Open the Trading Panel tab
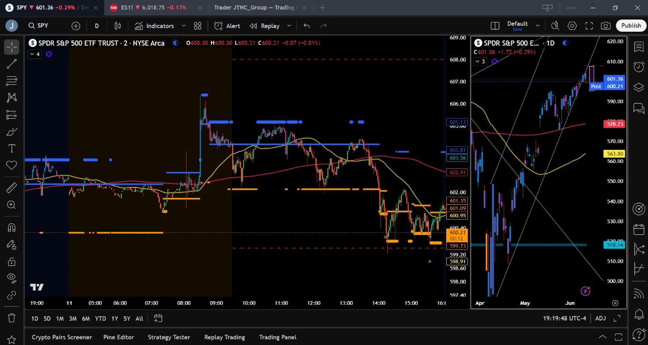The height and width of the screenshot is (345, 648). tap(277, 337)
